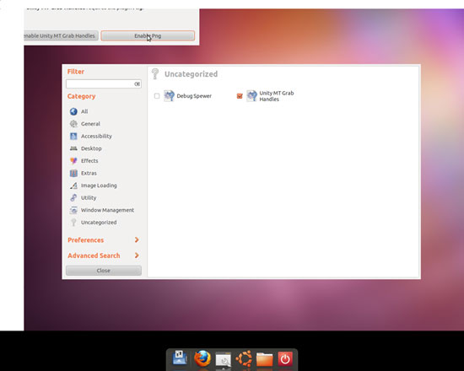This screenshot has height=371, width=464.
Task: Select the Accessibility category icon
Action: (73, 136)
